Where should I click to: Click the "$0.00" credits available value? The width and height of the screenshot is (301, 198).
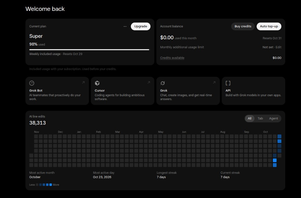coord(277,58)
